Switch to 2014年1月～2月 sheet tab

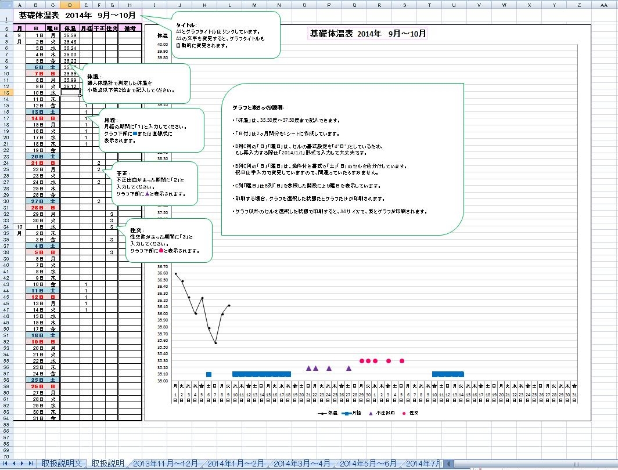coord(235,463)
